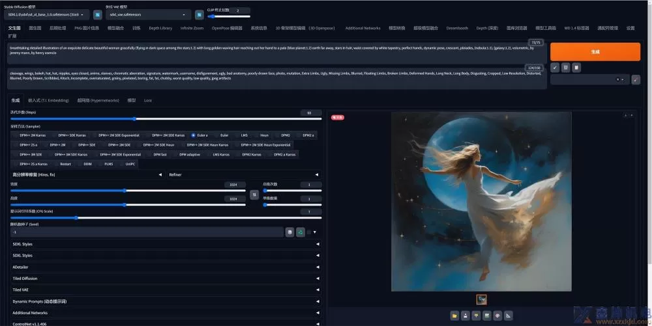Click the trash icon to clear prompt
The width and height of the screenshot is (652, 326).
pos(566,67)
